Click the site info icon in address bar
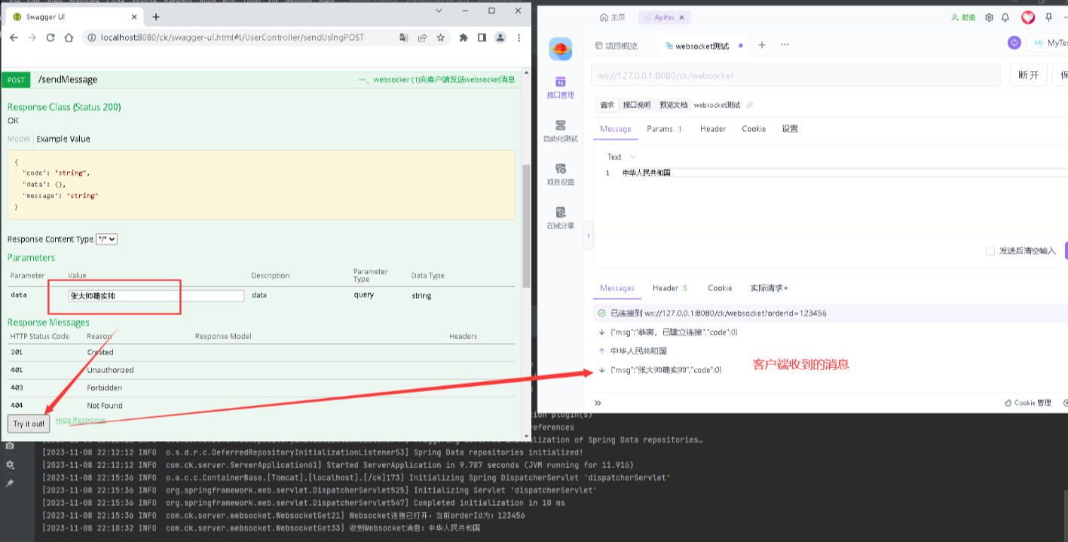Screen dimensions: 1068x542 coord(91,38)
